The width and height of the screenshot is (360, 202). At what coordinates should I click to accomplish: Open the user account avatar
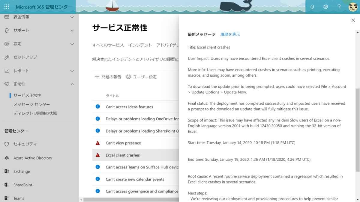point(353,7)
